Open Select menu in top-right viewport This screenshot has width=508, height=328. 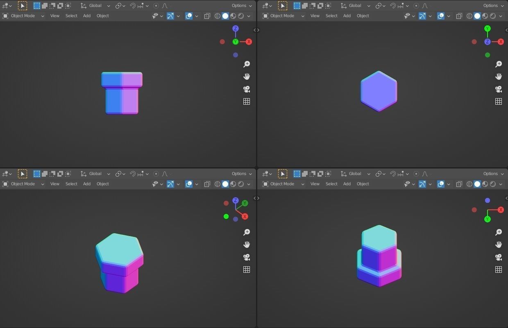click(331, 16)
